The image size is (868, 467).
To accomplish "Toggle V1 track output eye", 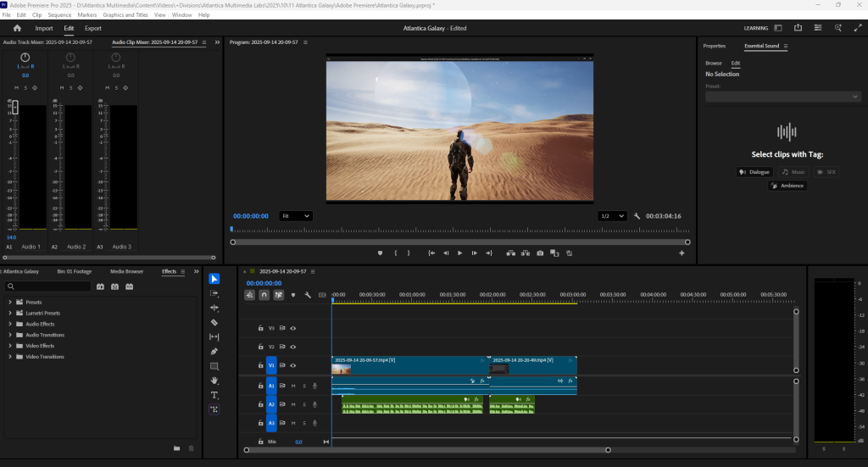I will pyautogui.click(x=292, y=365).
